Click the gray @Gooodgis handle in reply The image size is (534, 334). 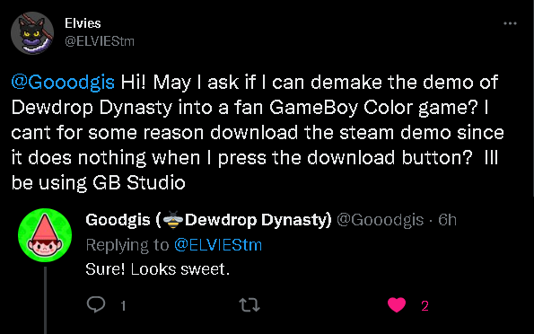[380, 220]
